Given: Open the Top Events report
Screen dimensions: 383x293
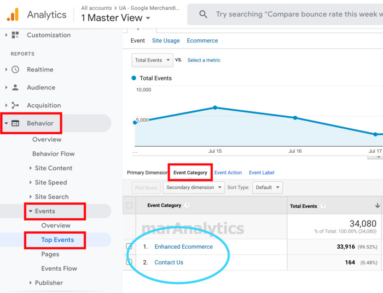Looking at the screenshot, I should (57, 240).
